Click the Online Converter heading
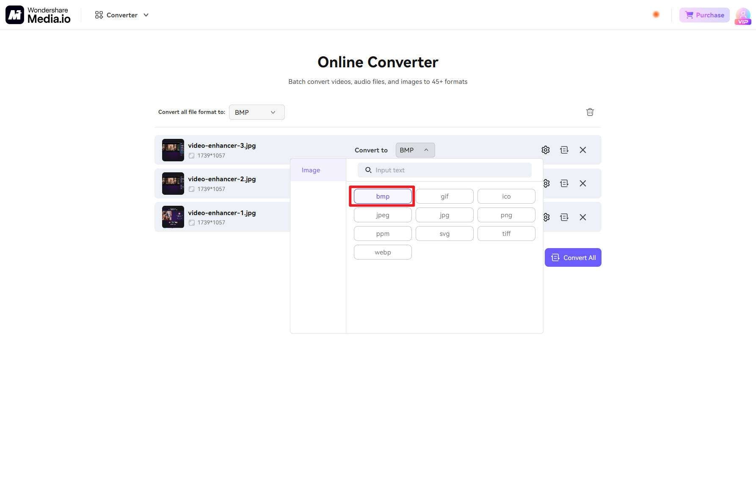 pyautogui.click(x=378, y=62)
